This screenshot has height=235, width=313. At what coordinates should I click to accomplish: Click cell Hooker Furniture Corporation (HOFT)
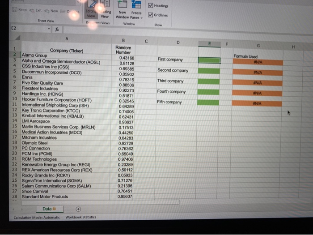66,99
